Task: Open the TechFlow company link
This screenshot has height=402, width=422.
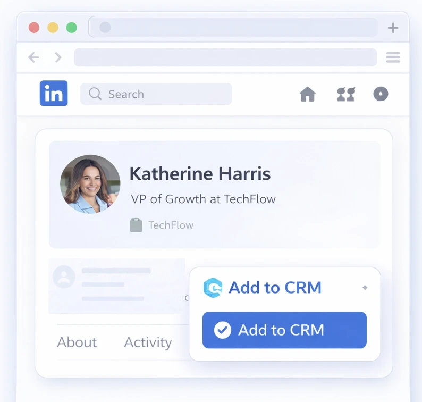Action: (171, 225)
